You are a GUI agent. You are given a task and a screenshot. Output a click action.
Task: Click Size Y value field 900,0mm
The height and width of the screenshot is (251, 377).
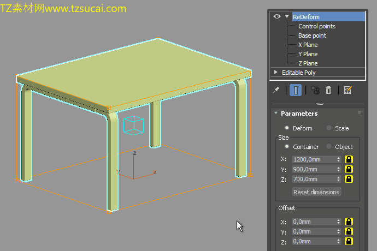click(314, 169)
